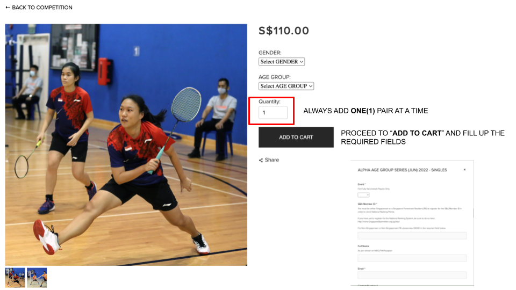Select the second product thumbnail
The image size is (516, 290).
(x=37, y=278)
